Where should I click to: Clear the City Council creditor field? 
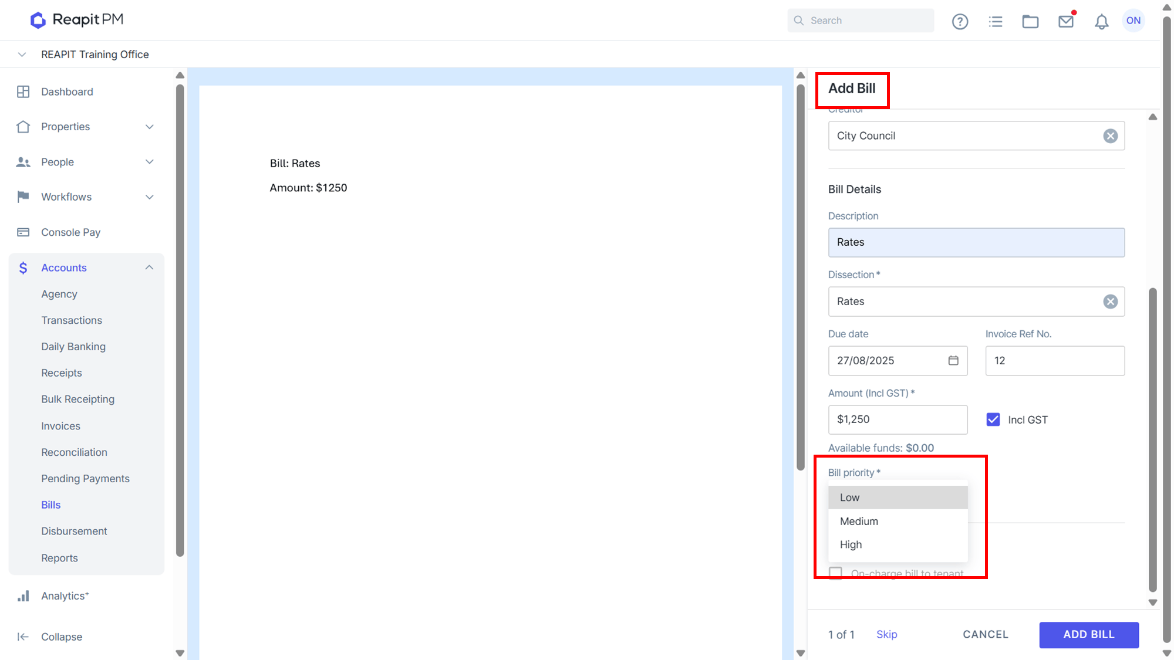click(1110, 136)
